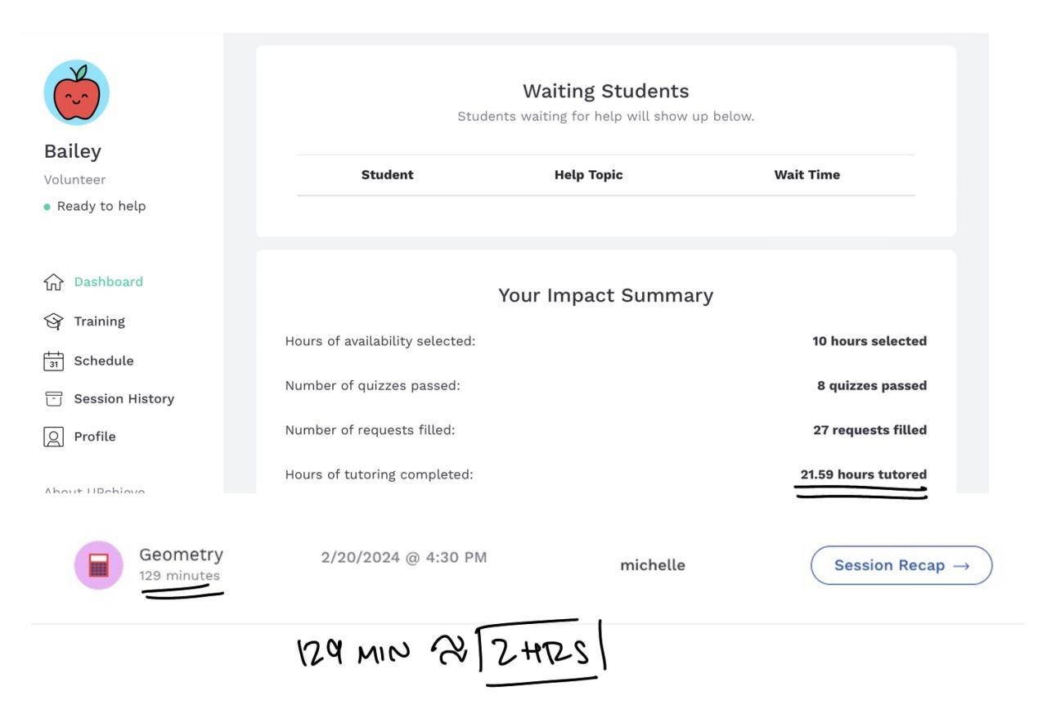Click the Training graduation cap icon
Screen dimensions: 1047x705
tap(53, 321)
